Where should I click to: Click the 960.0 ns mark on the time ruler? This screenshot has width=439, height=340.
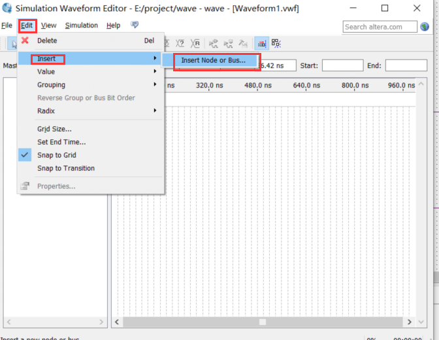point(402,85)
